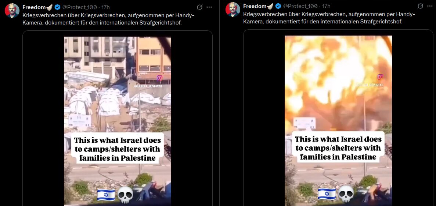Open the @Protect_100 handle in the left tweet
This screenshot has width=436, height=206.
80,7
